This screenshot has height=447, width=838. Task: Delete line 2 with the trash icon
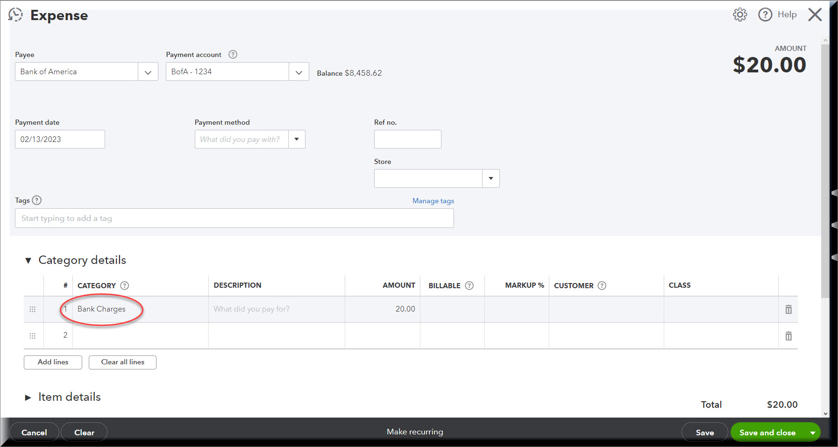tap(788, 336)
